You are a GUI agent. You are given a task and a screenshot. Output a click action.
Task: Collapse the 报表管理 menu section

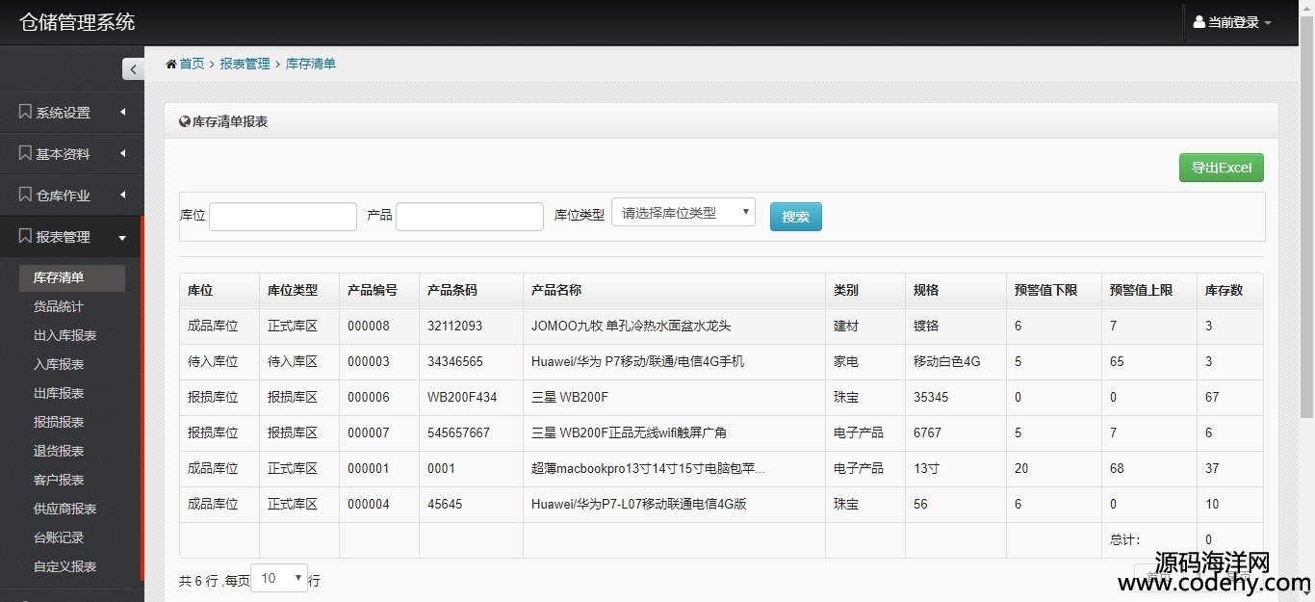122,238
